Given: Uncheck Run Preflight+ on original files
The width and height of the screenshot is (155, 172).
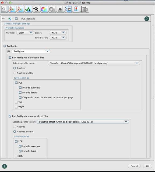Looking at the screenshot, I should click(x=10, y=58).
